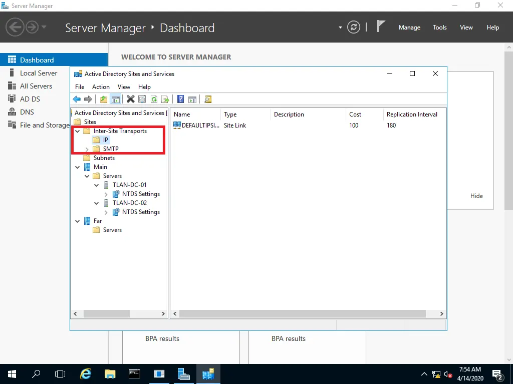The image size is (513, 384).
Task: Select the Far site node
Action: (x=98, y=221)
